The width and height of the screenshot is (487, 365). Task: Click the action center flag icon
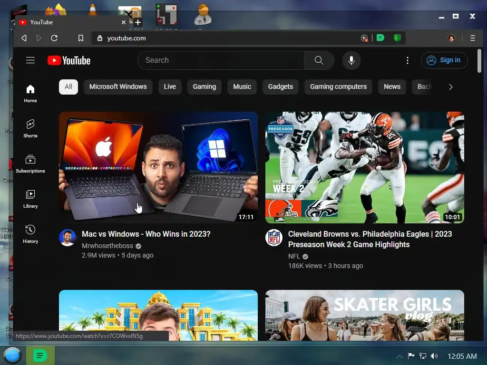click(x=411, y=355)
